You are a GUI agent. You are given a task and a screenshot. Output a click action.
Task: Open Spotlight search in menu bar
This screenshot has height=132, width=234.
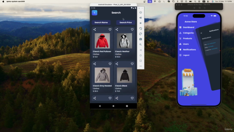195,1
